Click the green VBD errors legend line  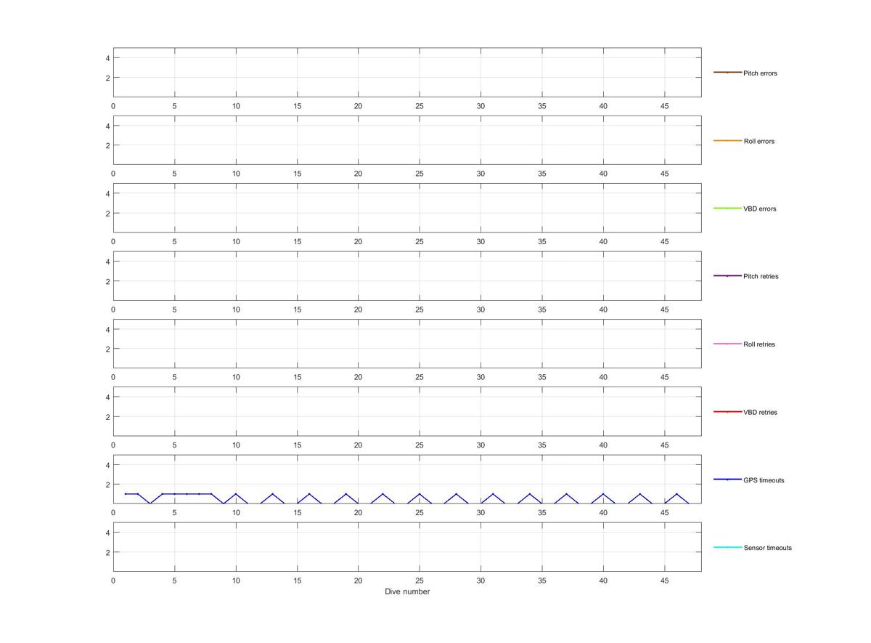tap(727, 208)
